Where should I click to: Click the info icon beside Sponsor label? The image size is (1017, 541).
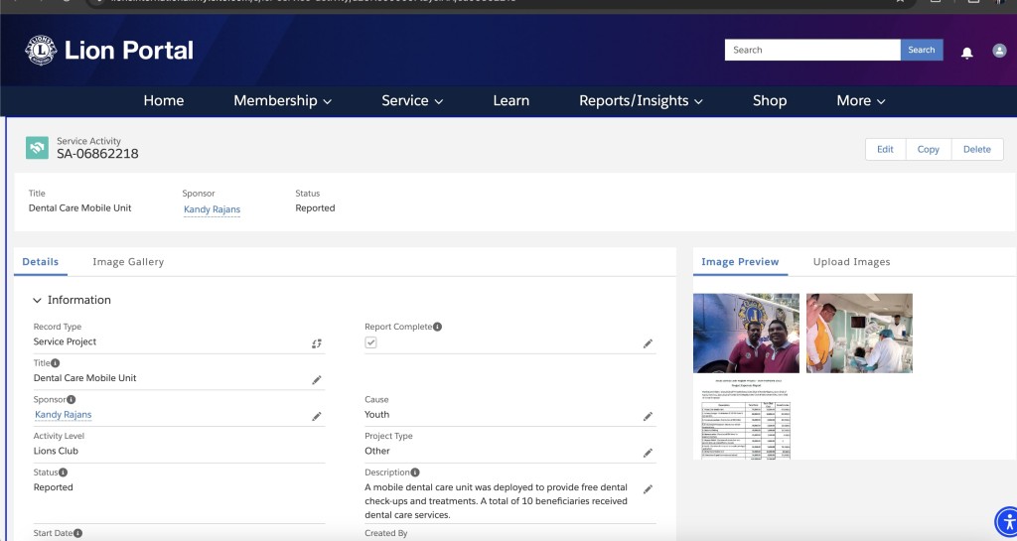[x=72, y=399]
